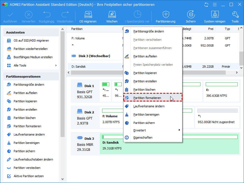The image size is (244, 183).
Task: Open Eigenschaften in context menu
Action: point(153,138)
